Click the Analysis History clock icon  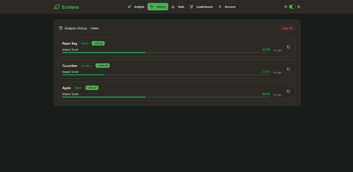click(x=61, y=28)
